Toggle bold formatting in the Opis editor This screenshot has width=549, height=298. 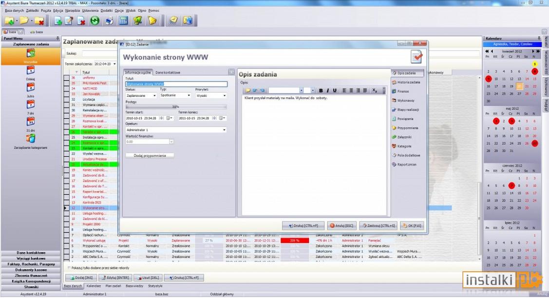pyautogui.click(x=321, y=91)
